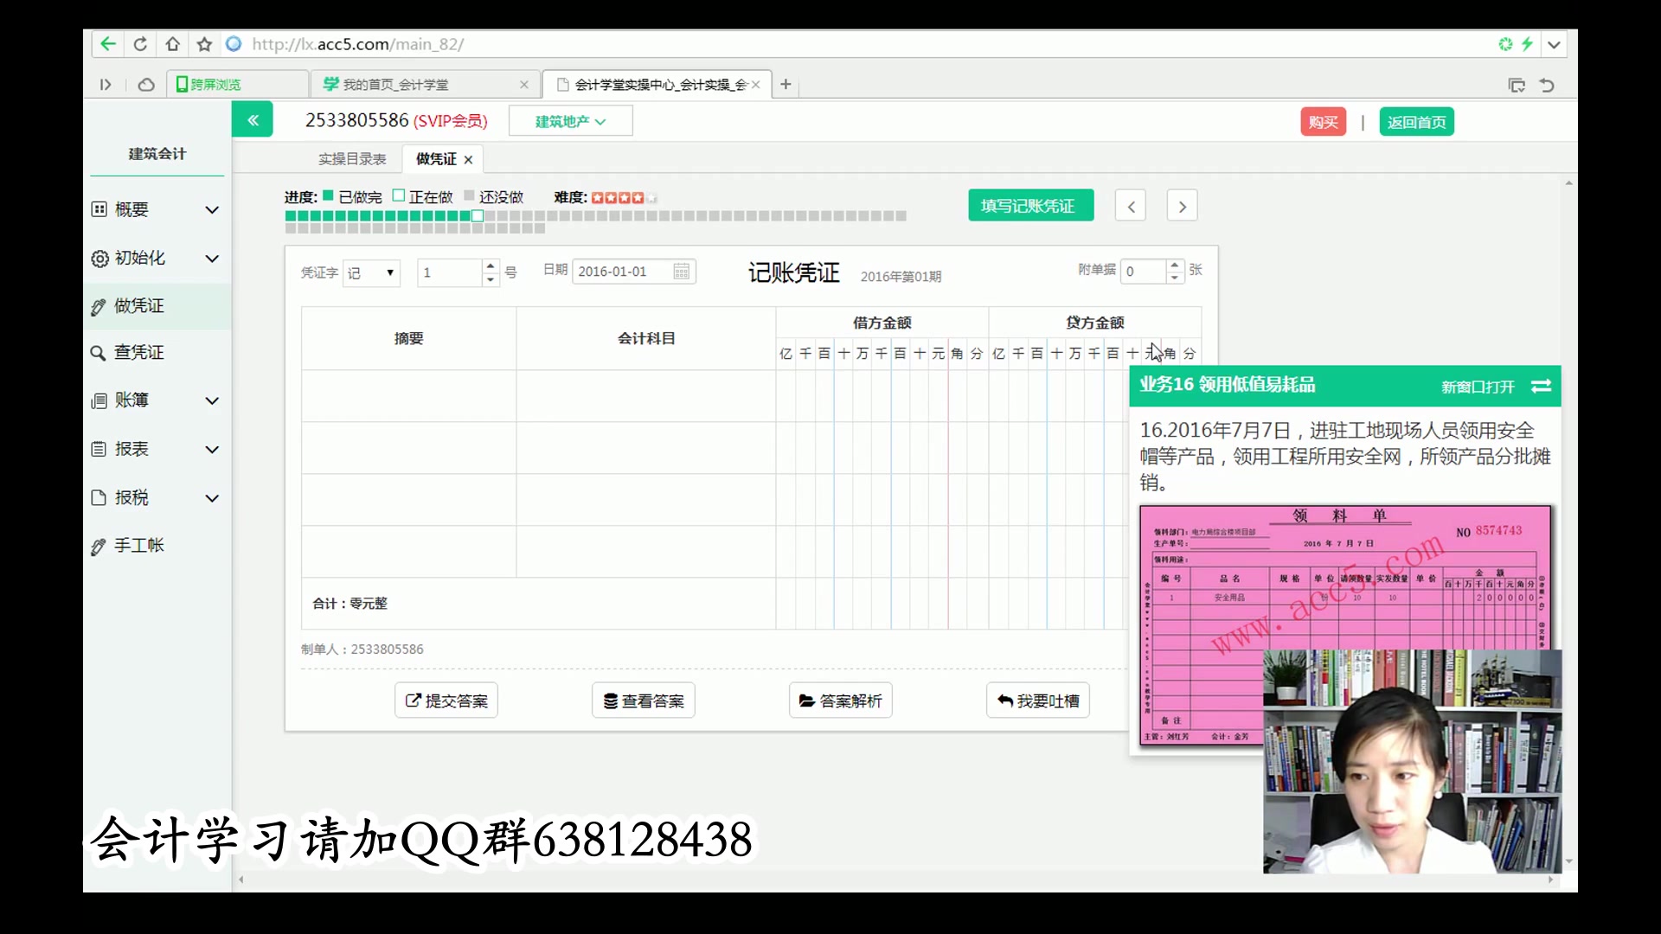Go to previous task with left arrow
This screenshot has height=934, width=1661.
[x=1131, y=206]
